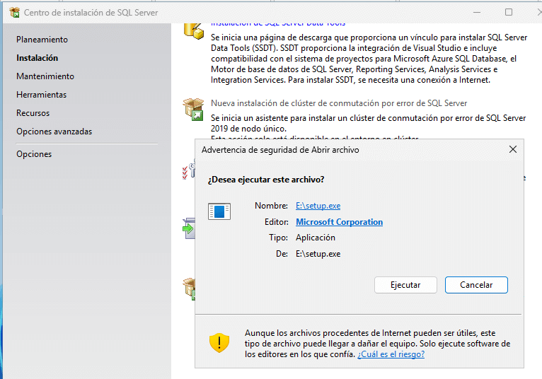
Task: Click the yellow security shield icon
Action: pyautogui.click(x=219, y=343)
